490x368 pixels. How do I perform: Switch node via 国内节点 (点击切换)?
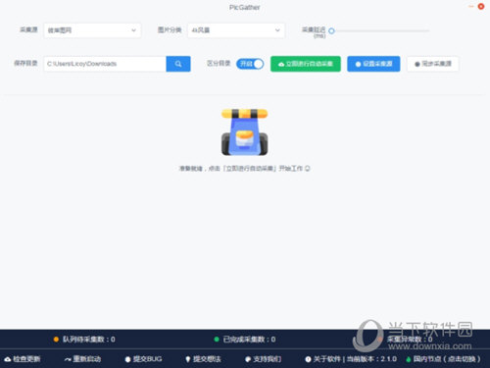point(443,359)
